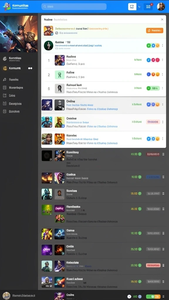
Task: Open the purple game thumbnail beside helmet avatar
Action: click(x=47, y=105)
